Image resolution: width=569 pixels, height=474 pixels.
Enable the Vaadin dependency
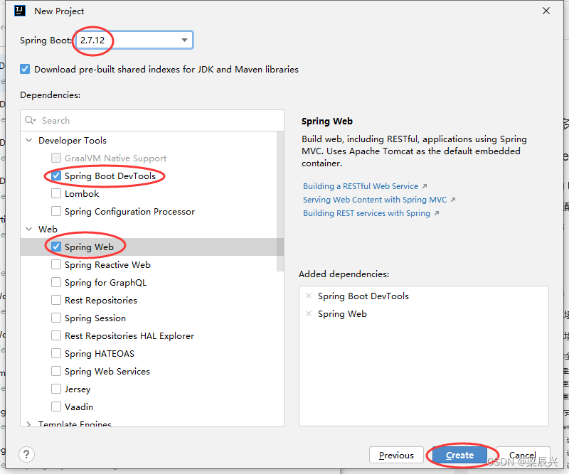point(56,407)
